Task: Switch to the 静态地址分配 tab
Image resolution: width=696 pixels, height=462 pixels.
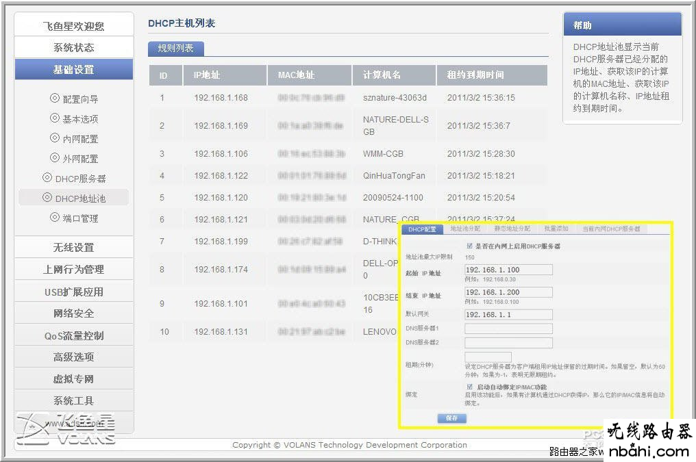Action: tap(512, 229)
